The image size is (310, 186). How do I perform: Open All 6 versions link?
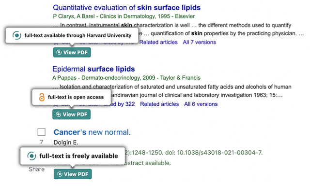click(x=201, y=104)
